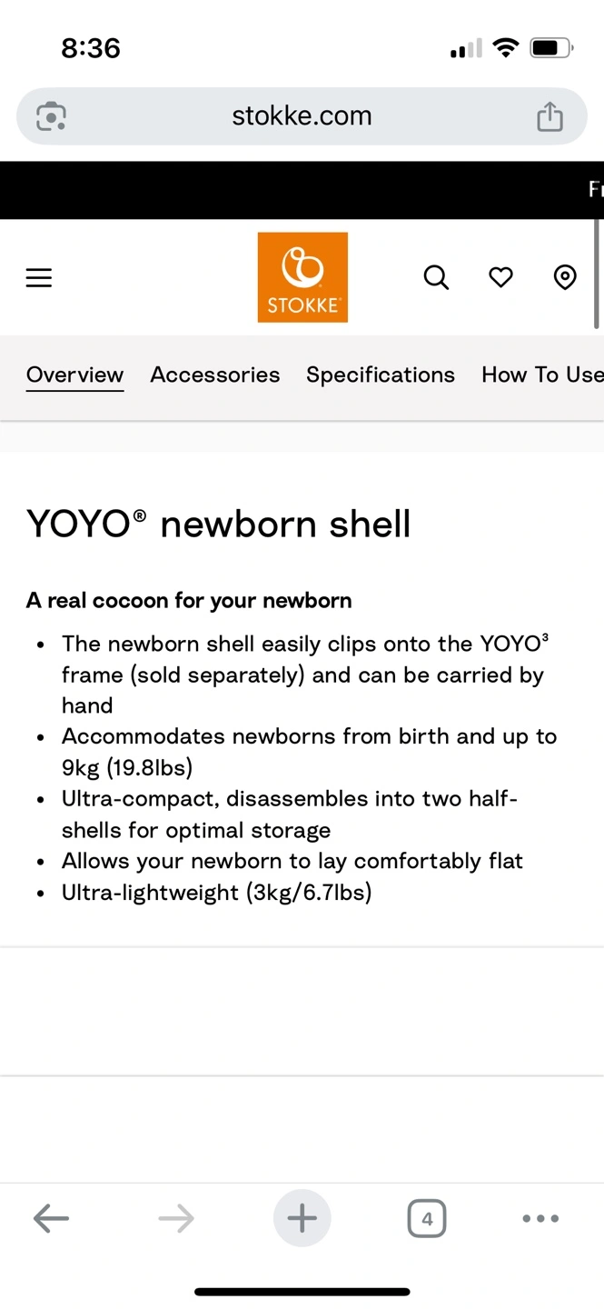Image resolution: width=604 pixels, height=1309 pixels.
Task: Tap the browser forward arrow
Action: tap(176, 1218)
